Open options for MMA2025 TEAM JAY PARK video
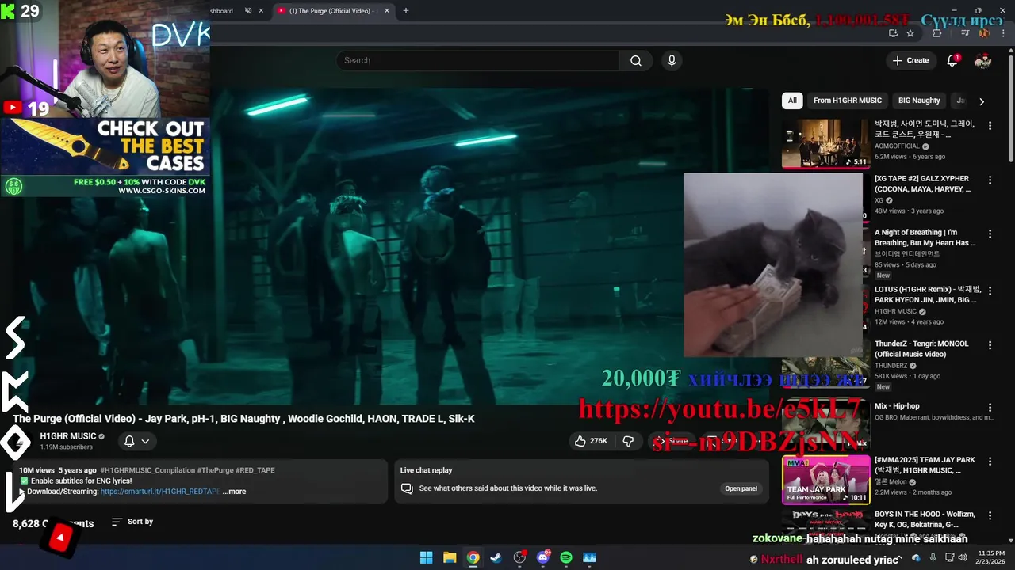Image resolution: width=1015 pixels, height=570 pixels. pos(990,461)
